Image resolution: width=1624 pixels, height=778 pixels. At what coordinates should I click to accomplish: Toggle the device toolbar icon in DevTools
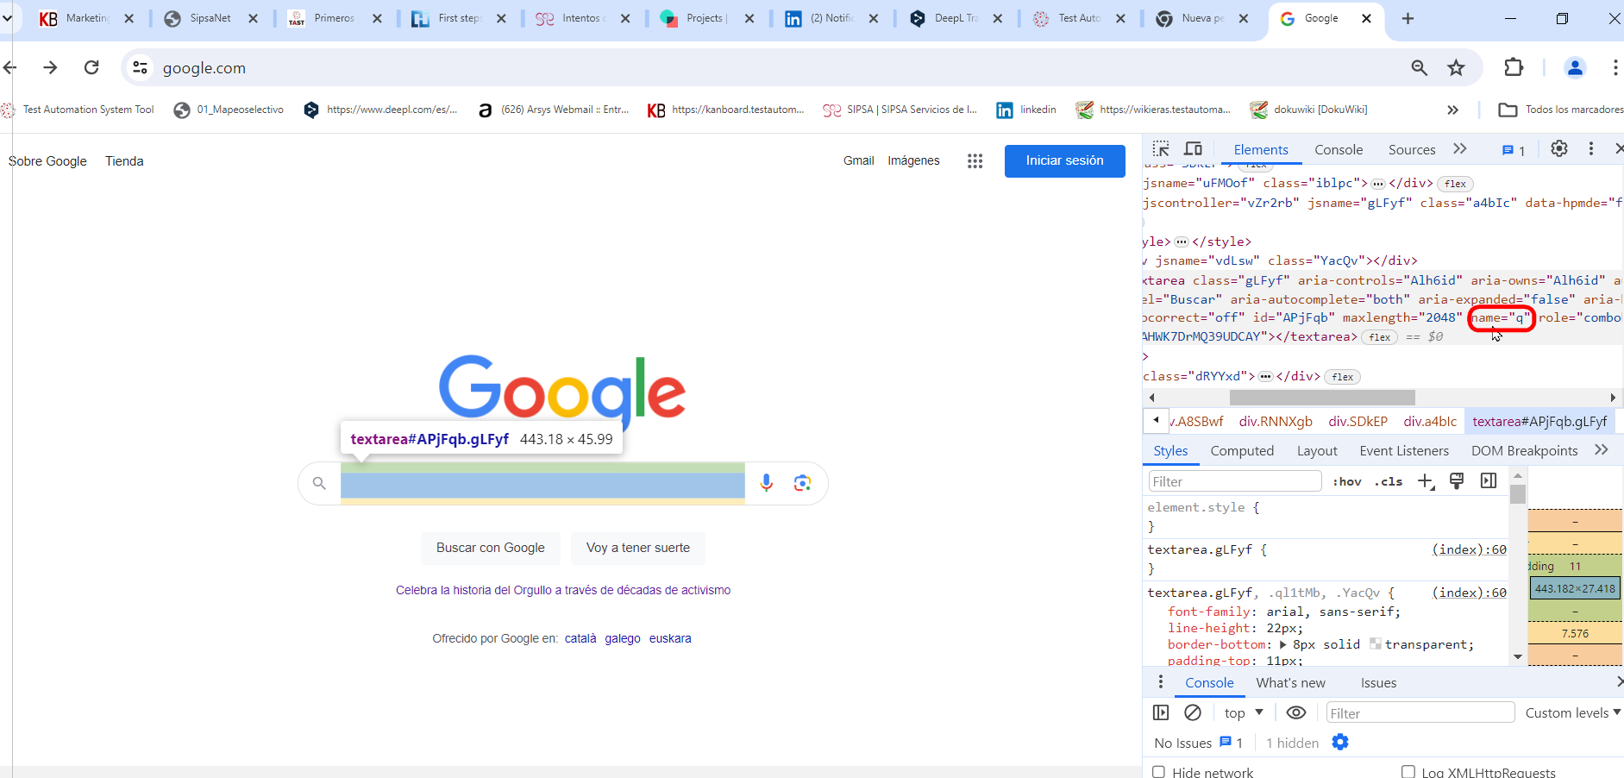(1193, 149)
